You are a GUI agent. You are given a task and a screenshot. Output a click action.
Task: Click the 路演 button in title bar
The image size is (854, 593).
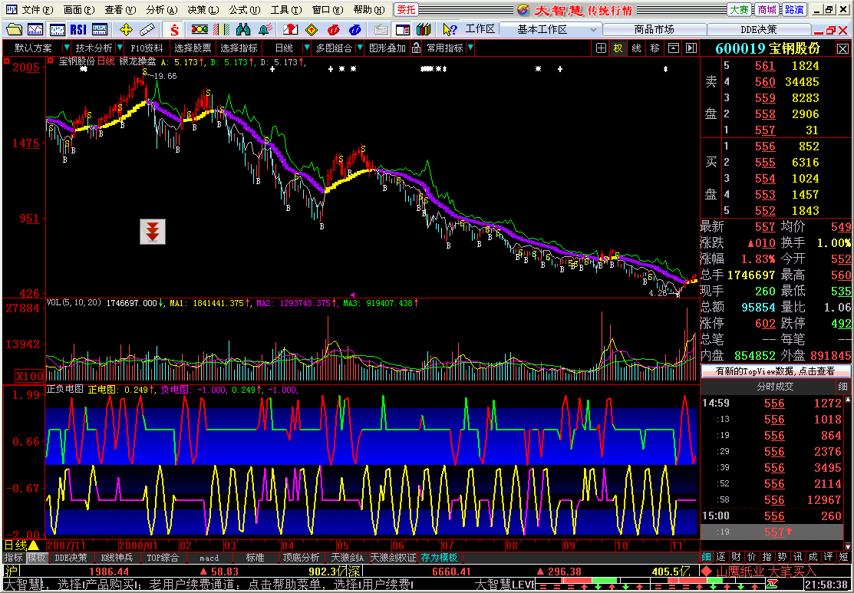point(793,10)
